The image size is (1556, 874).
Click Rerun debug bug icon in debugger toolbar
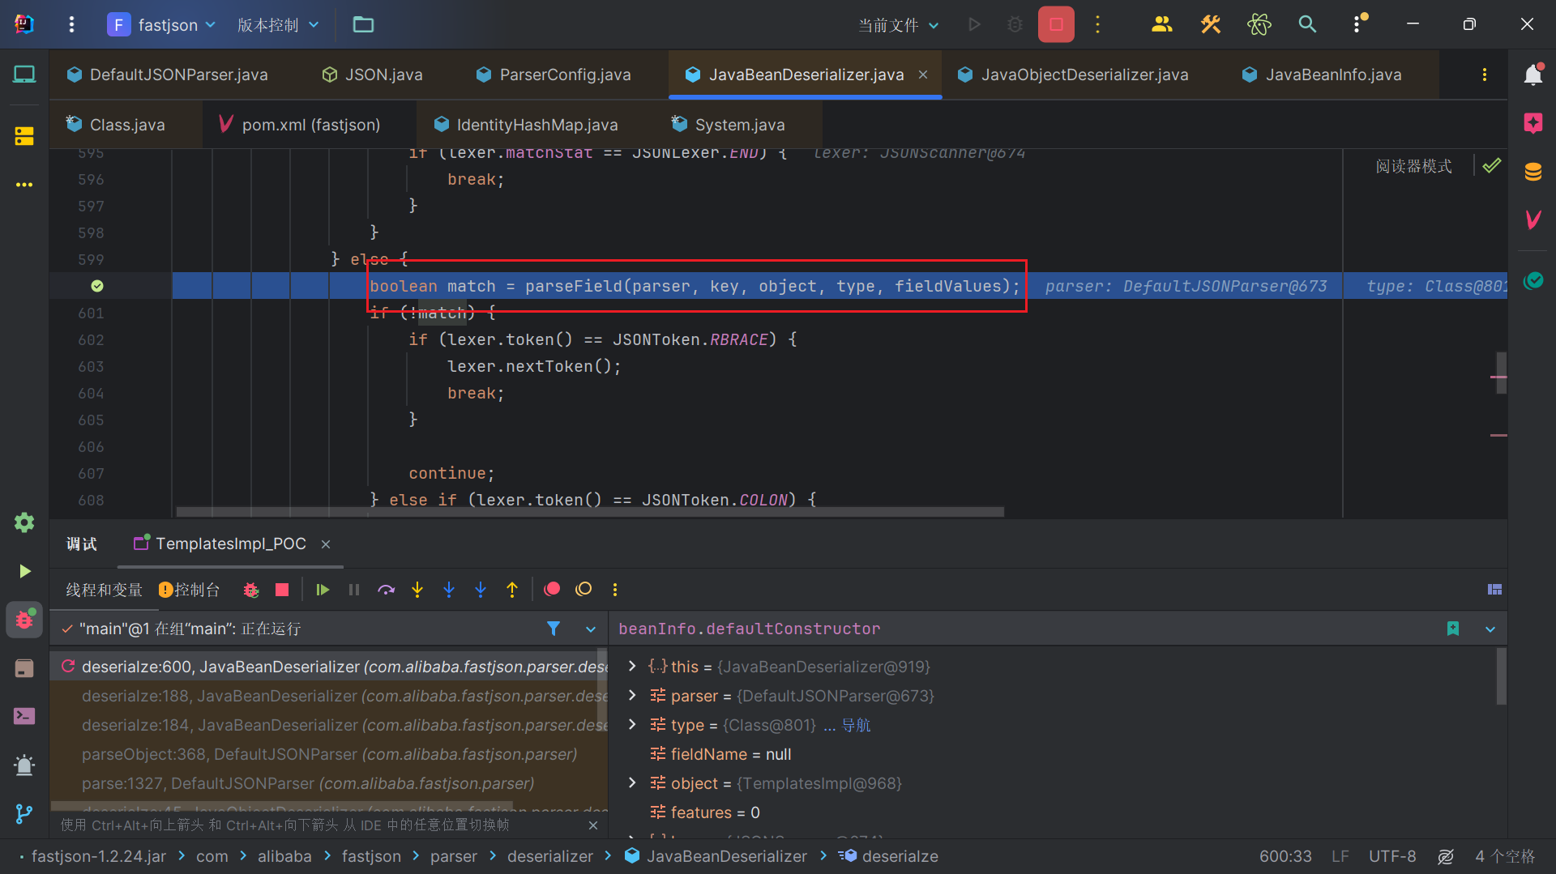click(x=250, y=590)
